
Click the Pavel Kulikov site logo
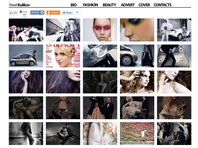[x=20, y=5]
